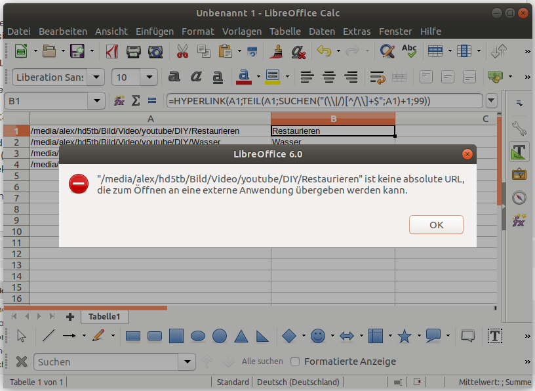Open the font color dropdown arrow
Viewport: 535px width, 391px height.
258,77
